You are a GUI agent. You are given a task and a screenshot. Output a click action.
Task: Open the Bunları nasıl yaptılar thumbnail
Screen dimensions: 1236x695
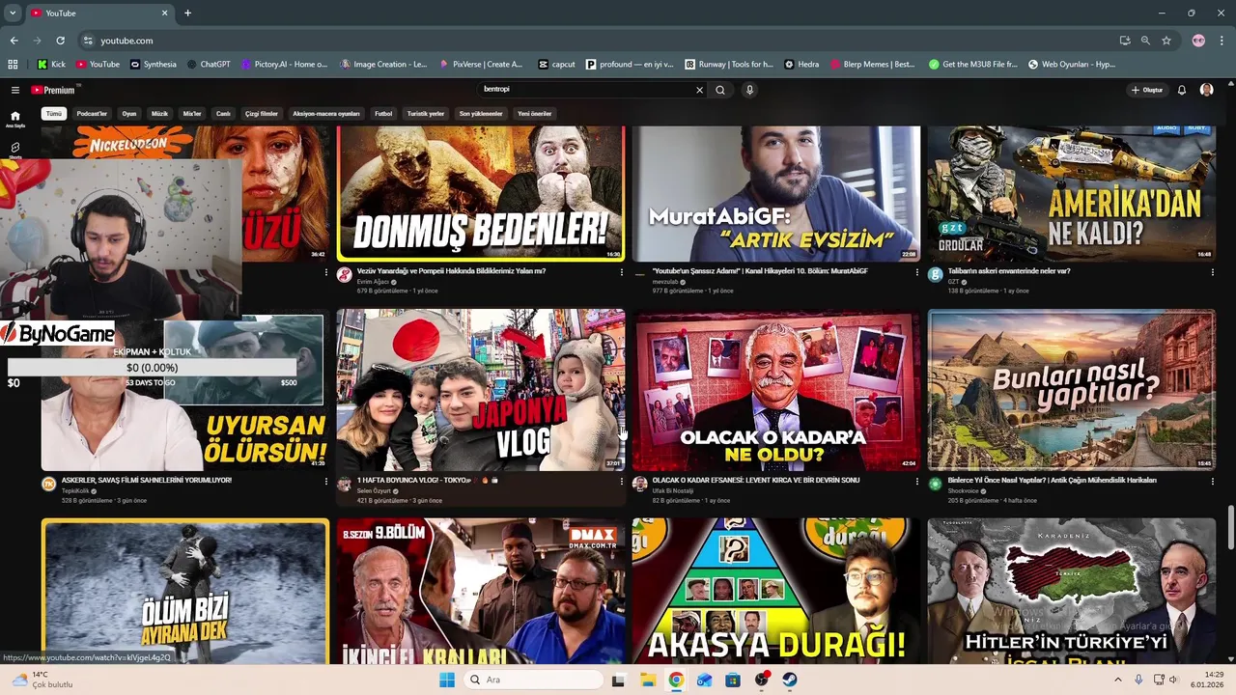click(1072, 390)
